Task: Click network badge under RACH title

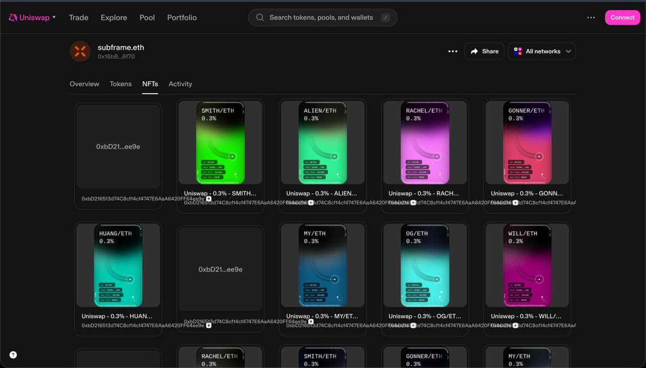Action: 516,203
